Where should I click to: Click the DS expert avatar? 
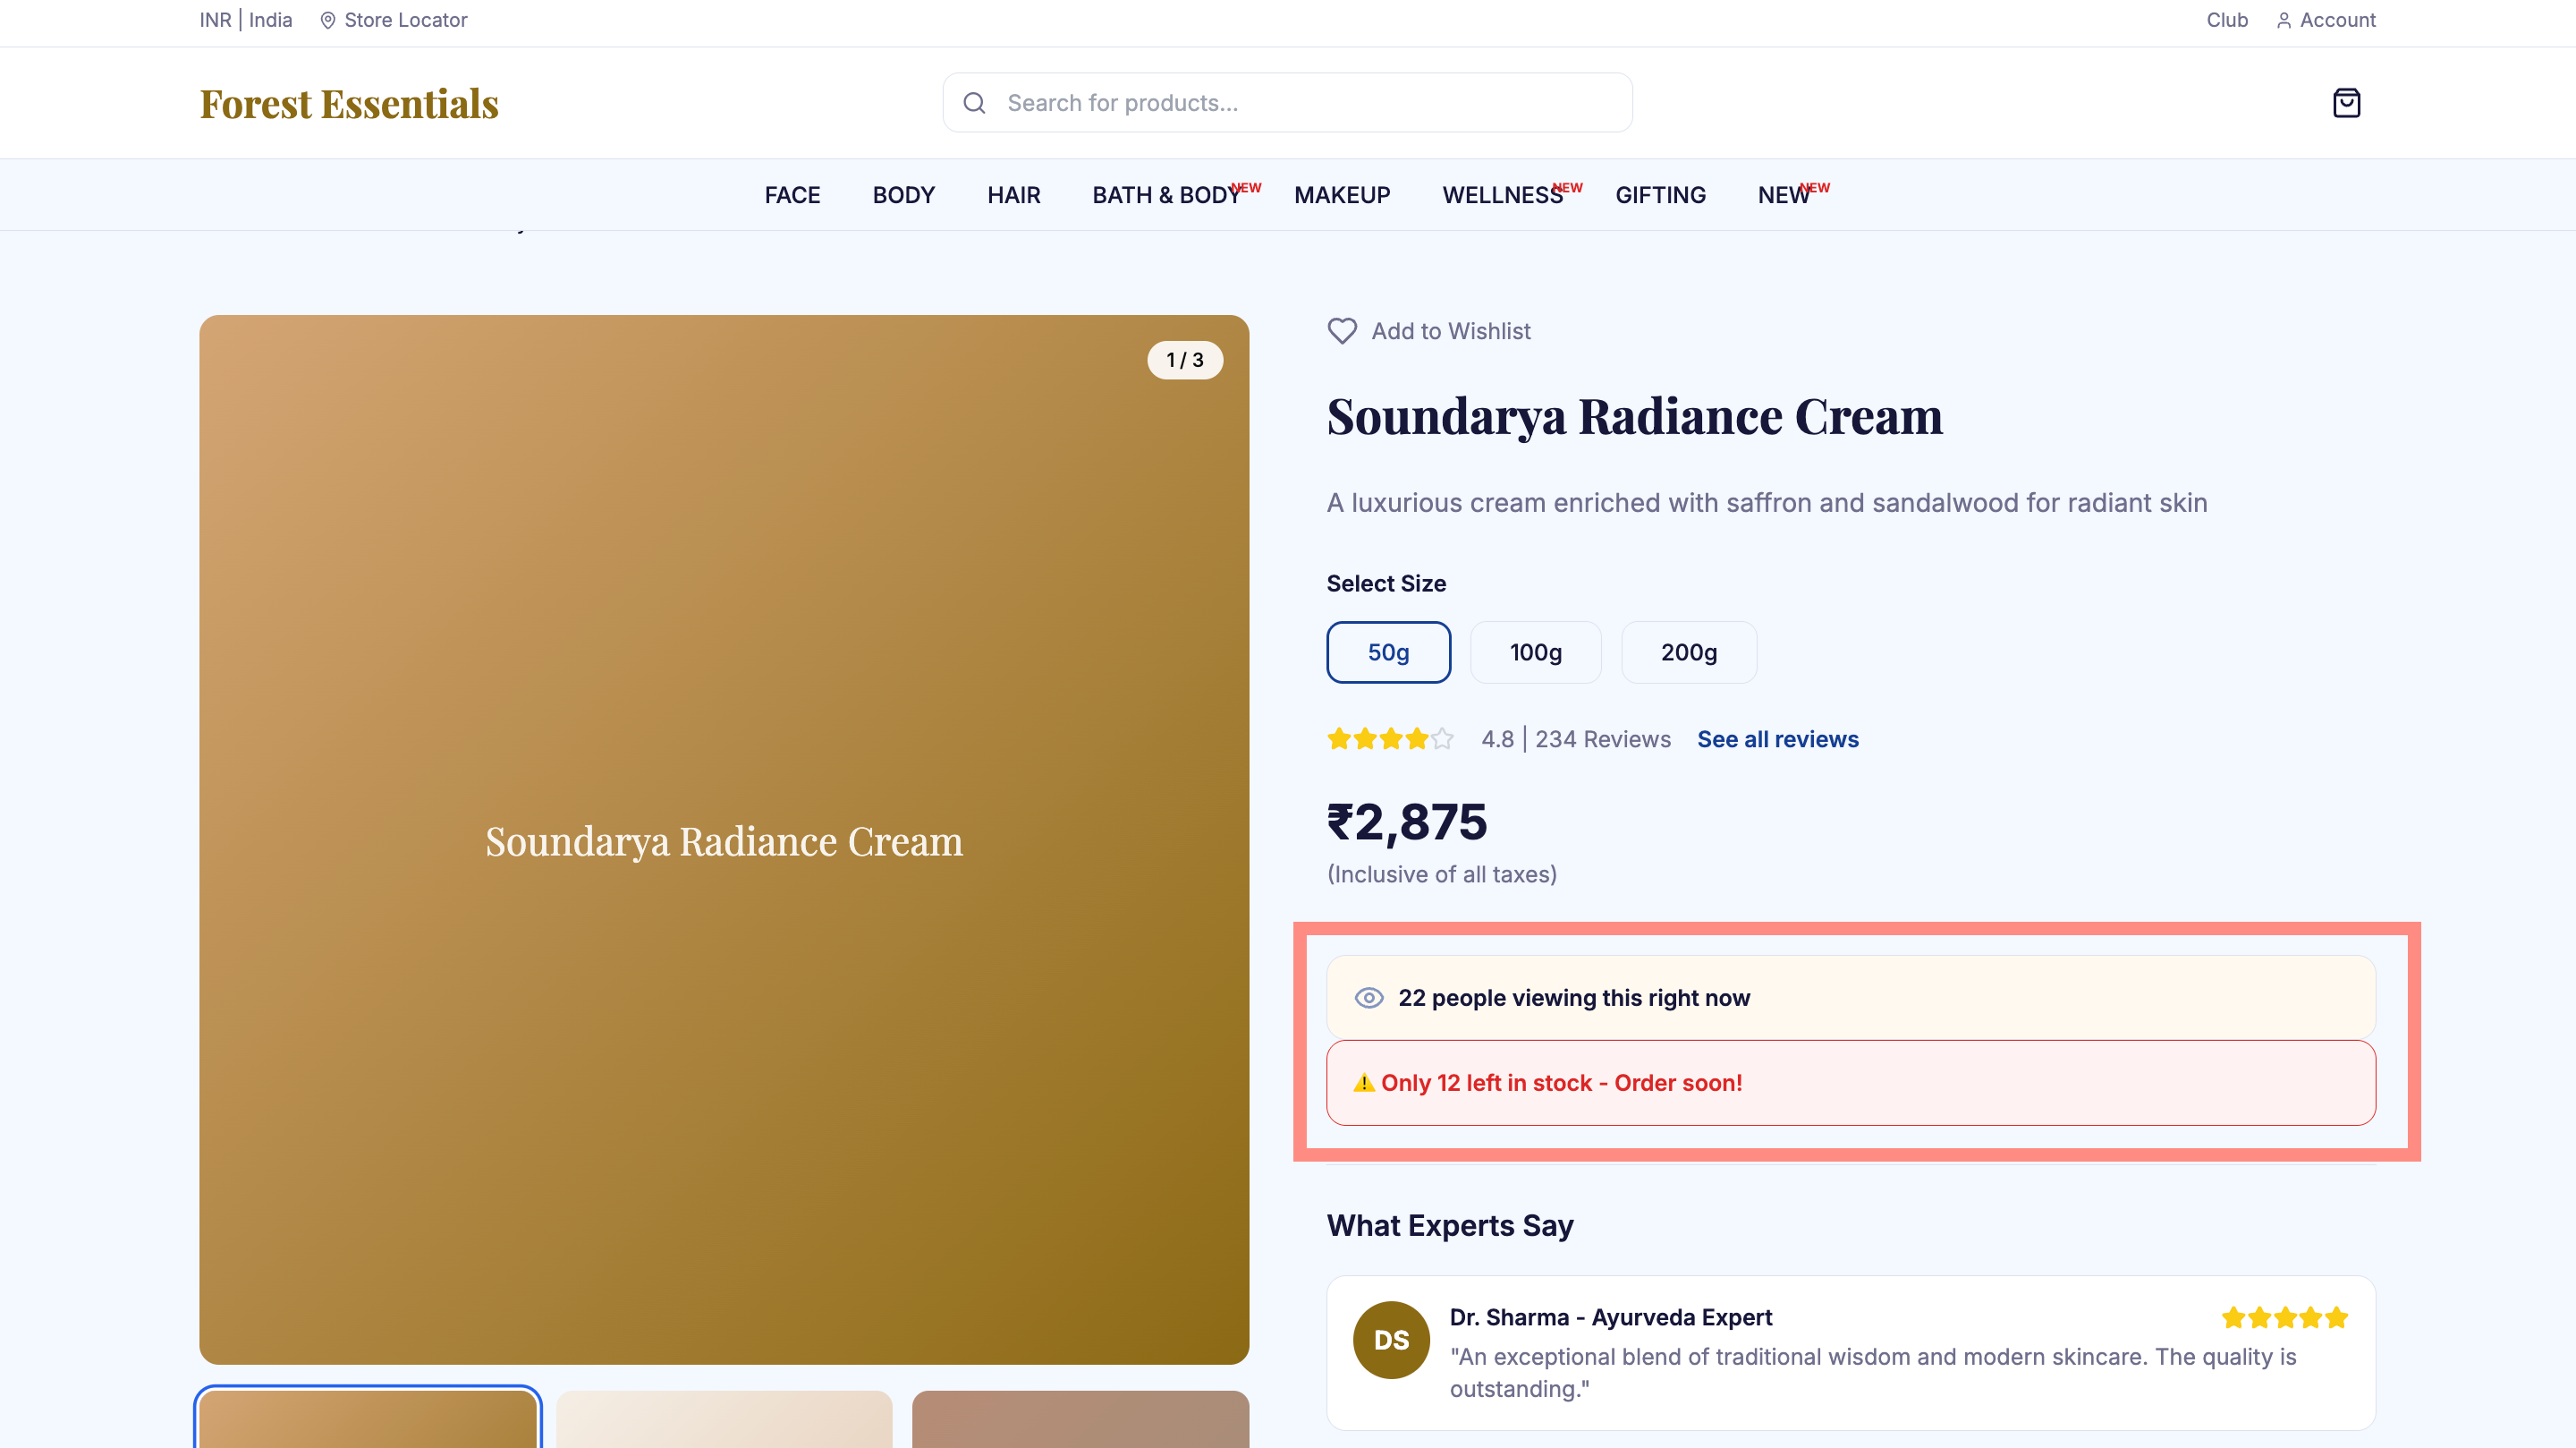click(x=1391, y=1340)
